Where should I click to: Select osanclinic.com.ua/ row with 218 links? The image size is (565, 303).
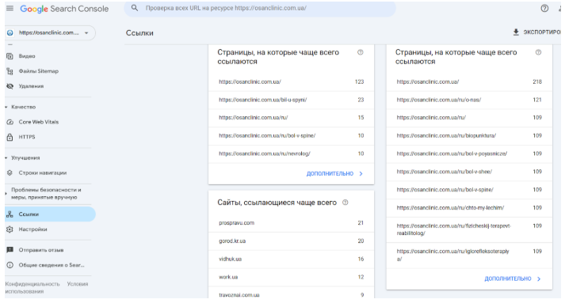pos(469,82)
